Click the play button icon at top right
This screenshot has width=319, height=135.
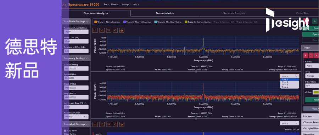[x=315, y=21]
